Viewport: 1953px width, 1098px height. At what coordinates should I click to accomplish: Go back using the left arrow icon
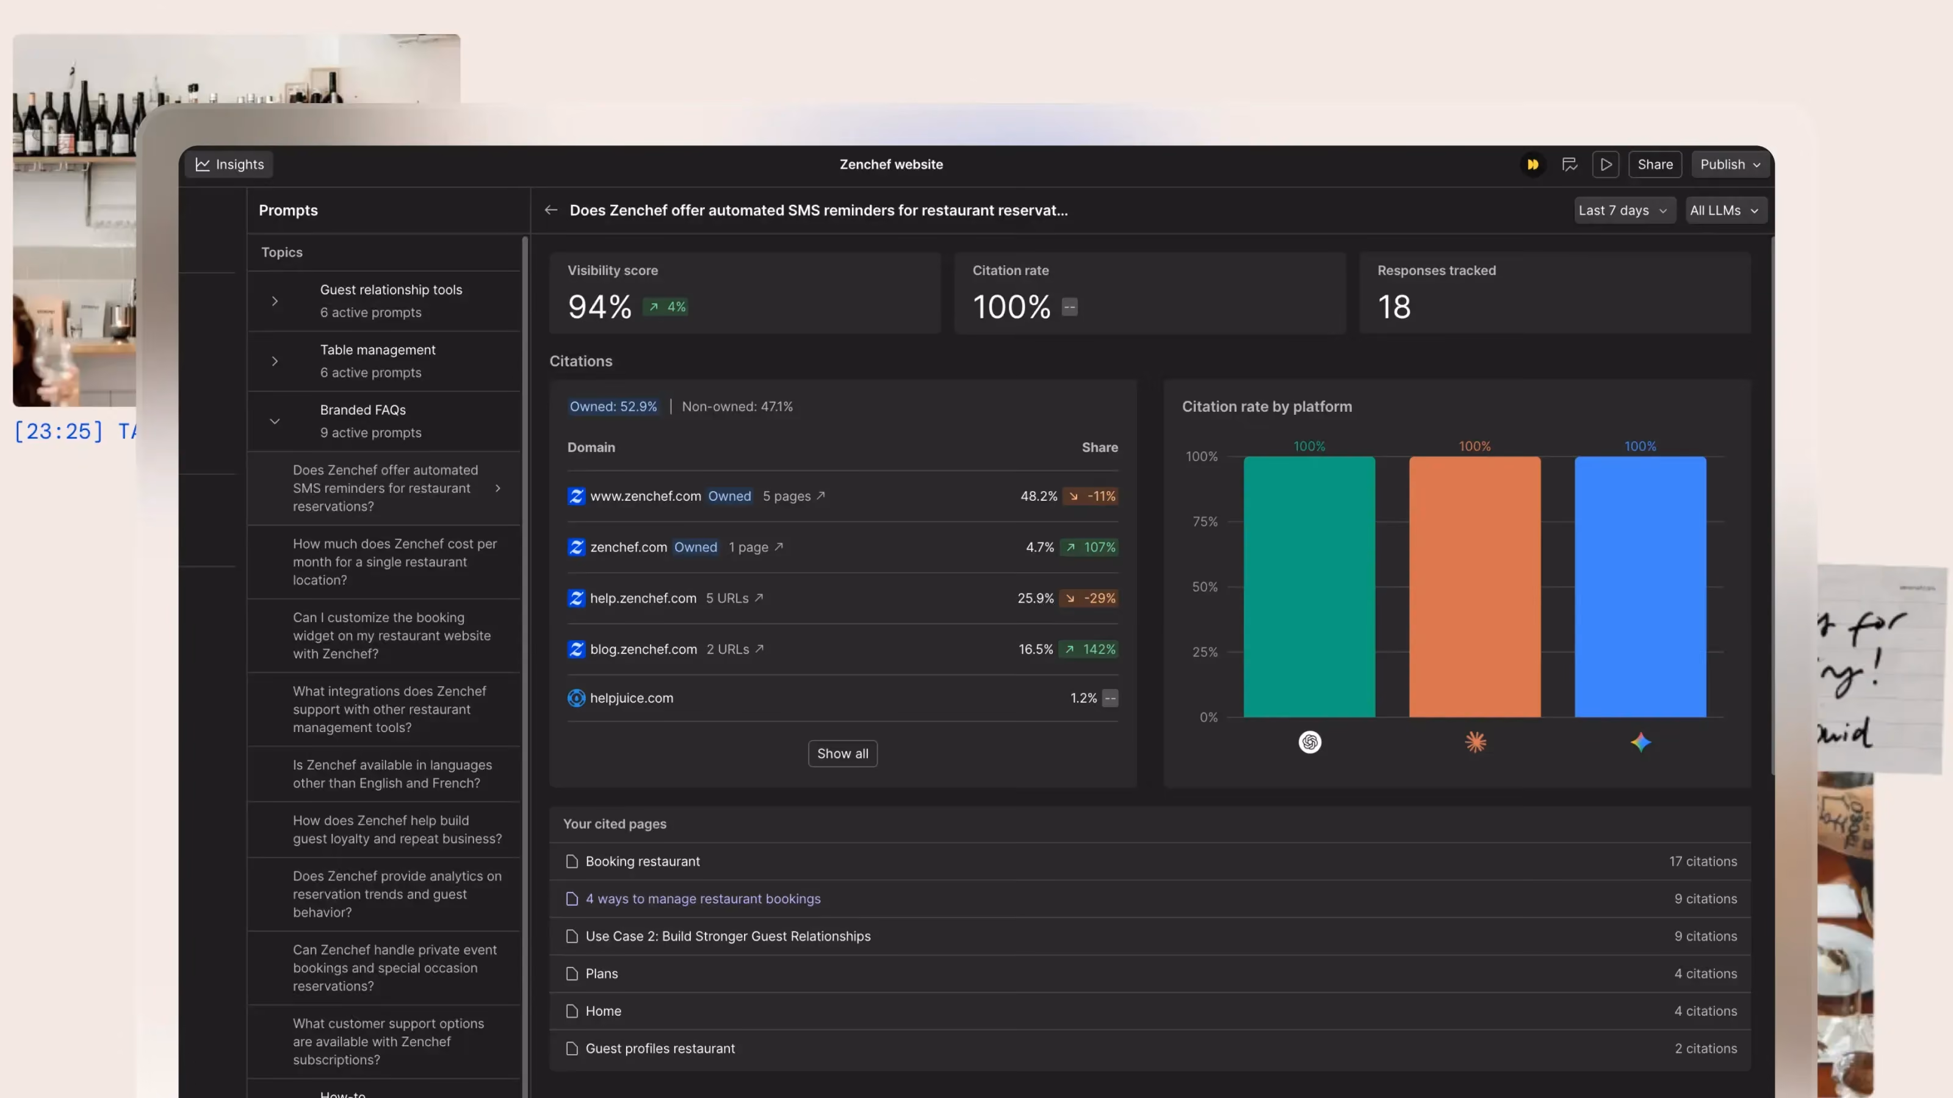[551, 210]
